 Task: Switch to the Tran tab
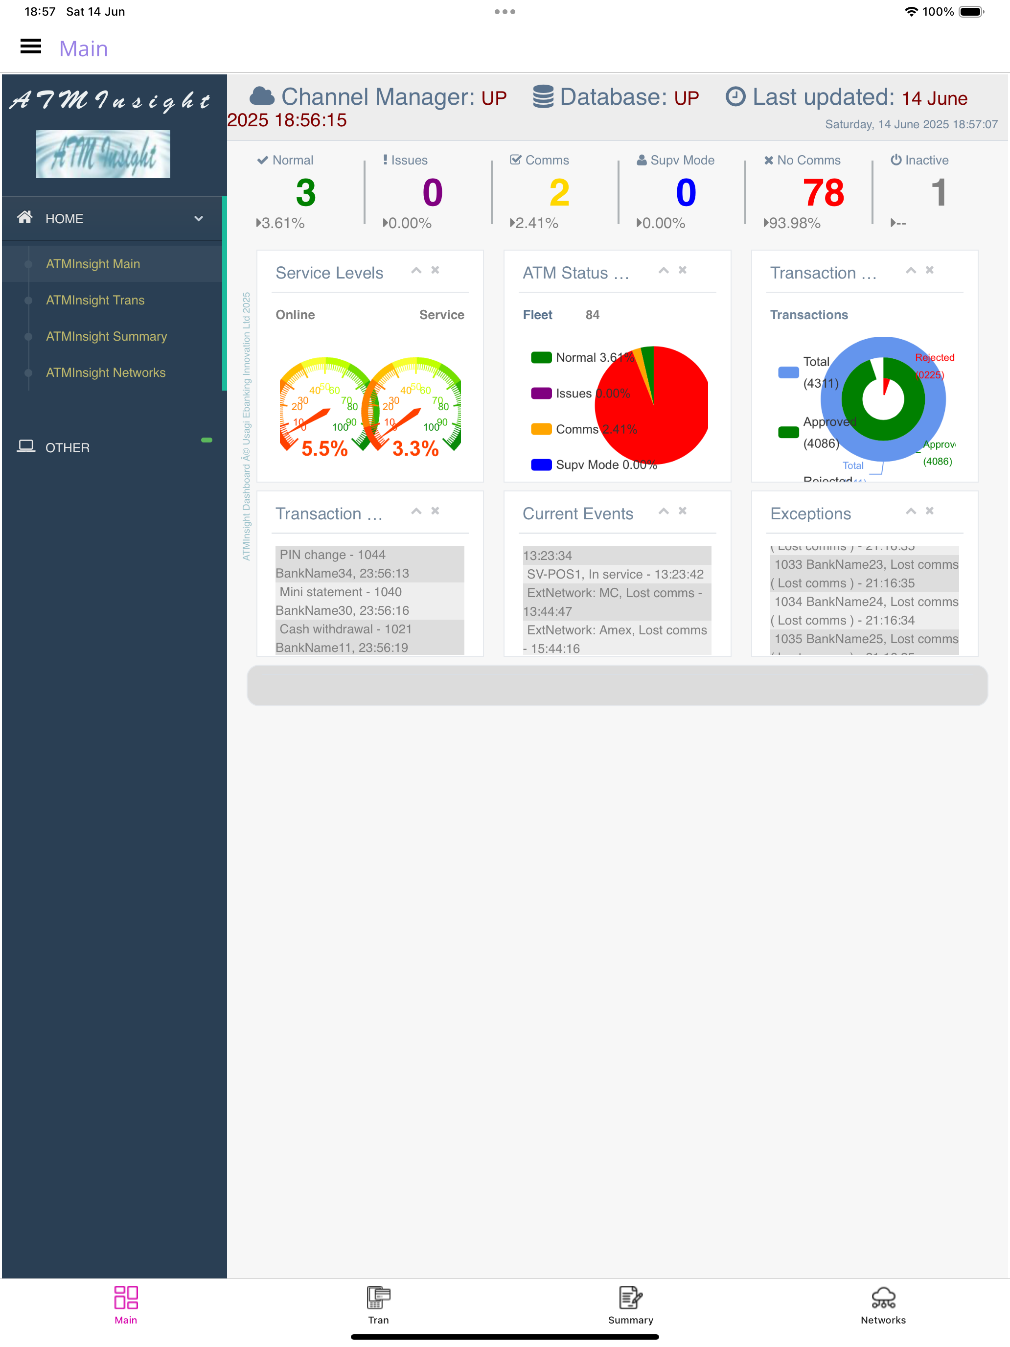coord(378,1305)
